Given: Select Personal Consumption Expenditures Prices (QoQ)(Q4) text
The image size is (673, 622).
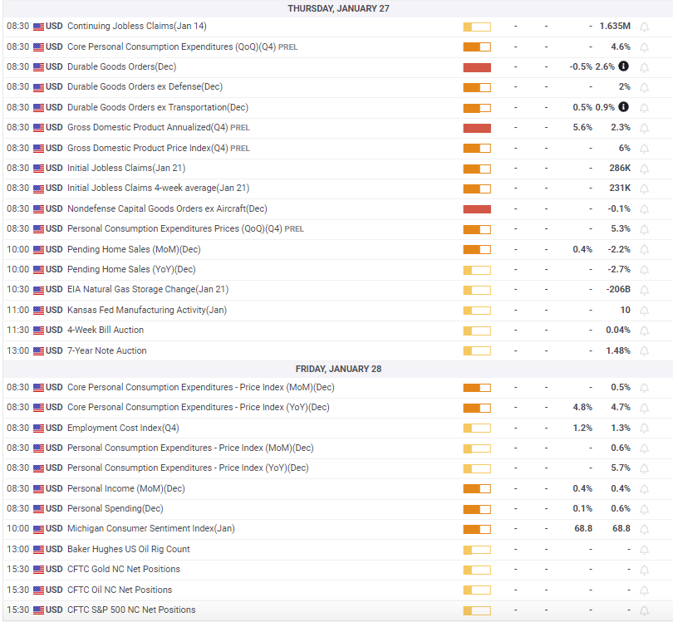Looking at the screenshot, I should click(174, 228).
